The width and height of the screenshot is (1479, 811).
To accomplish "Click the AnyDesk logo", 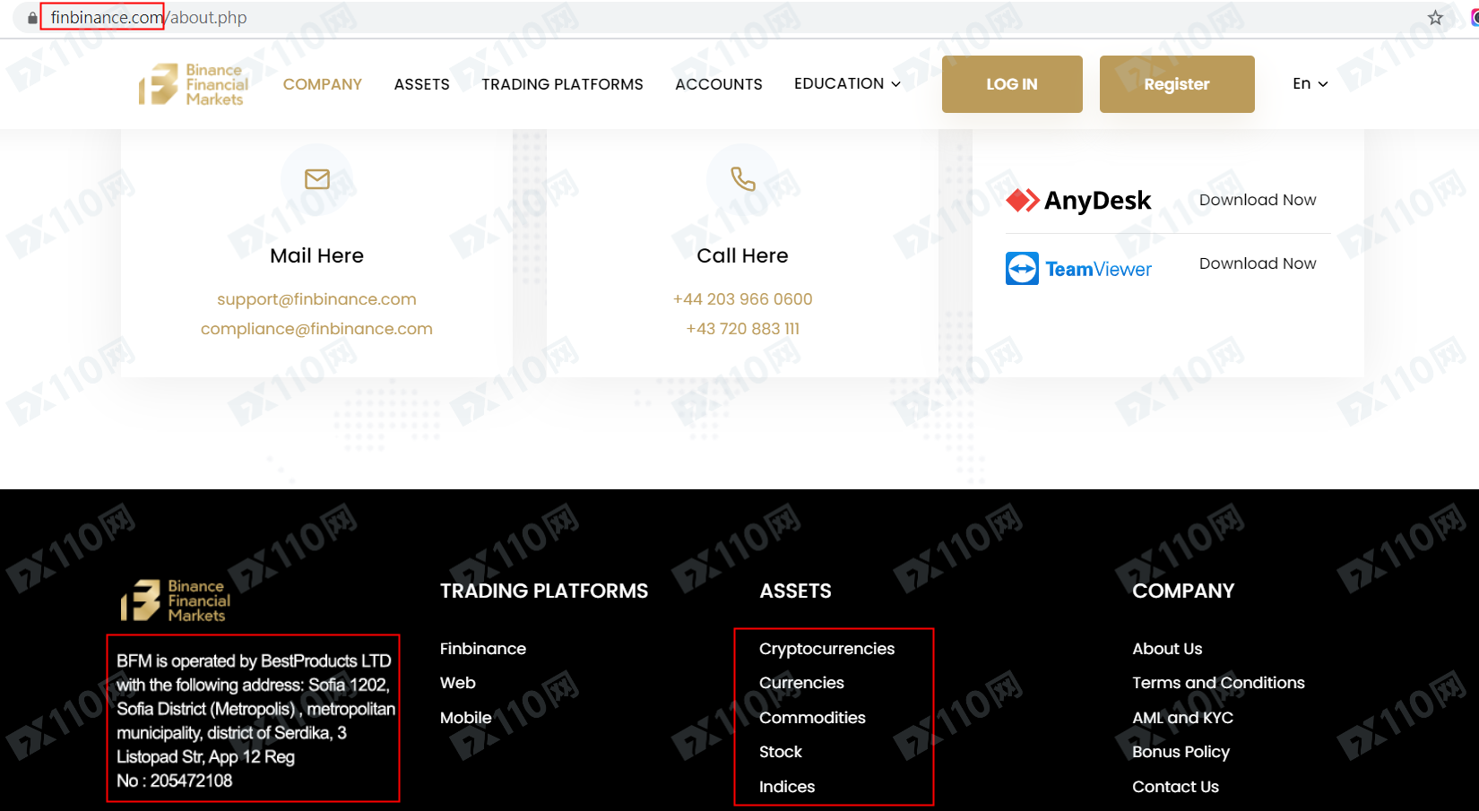I will click(1078, 200).
